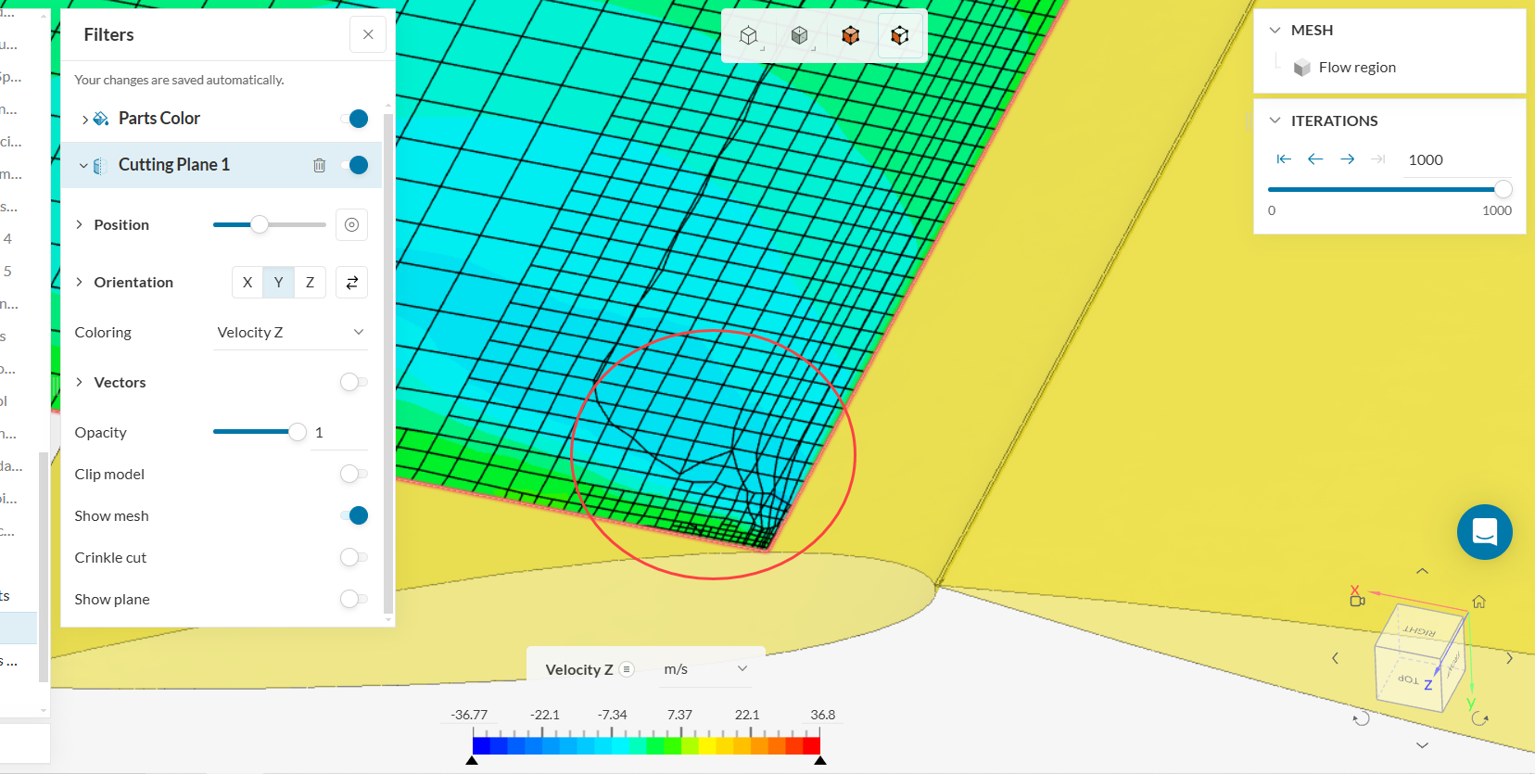The width and height of the screenshot is (1535, 774).
Task: Go to the previous iteration
Action: [x=1315, y=159]
